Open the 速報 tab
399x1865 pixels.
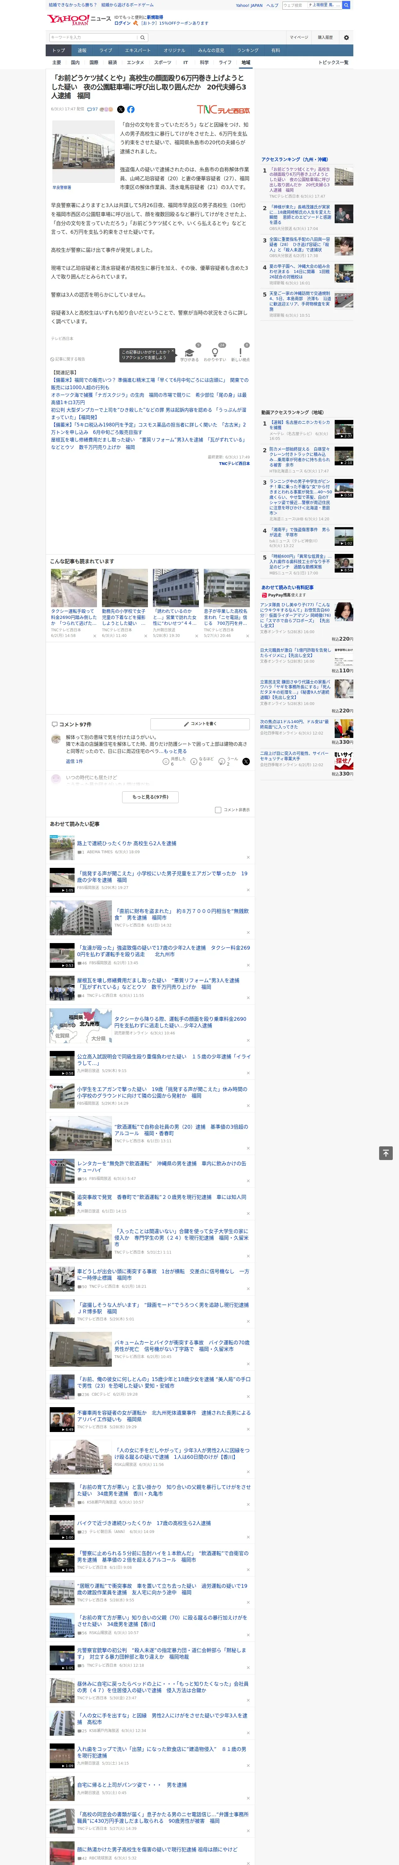82,51
